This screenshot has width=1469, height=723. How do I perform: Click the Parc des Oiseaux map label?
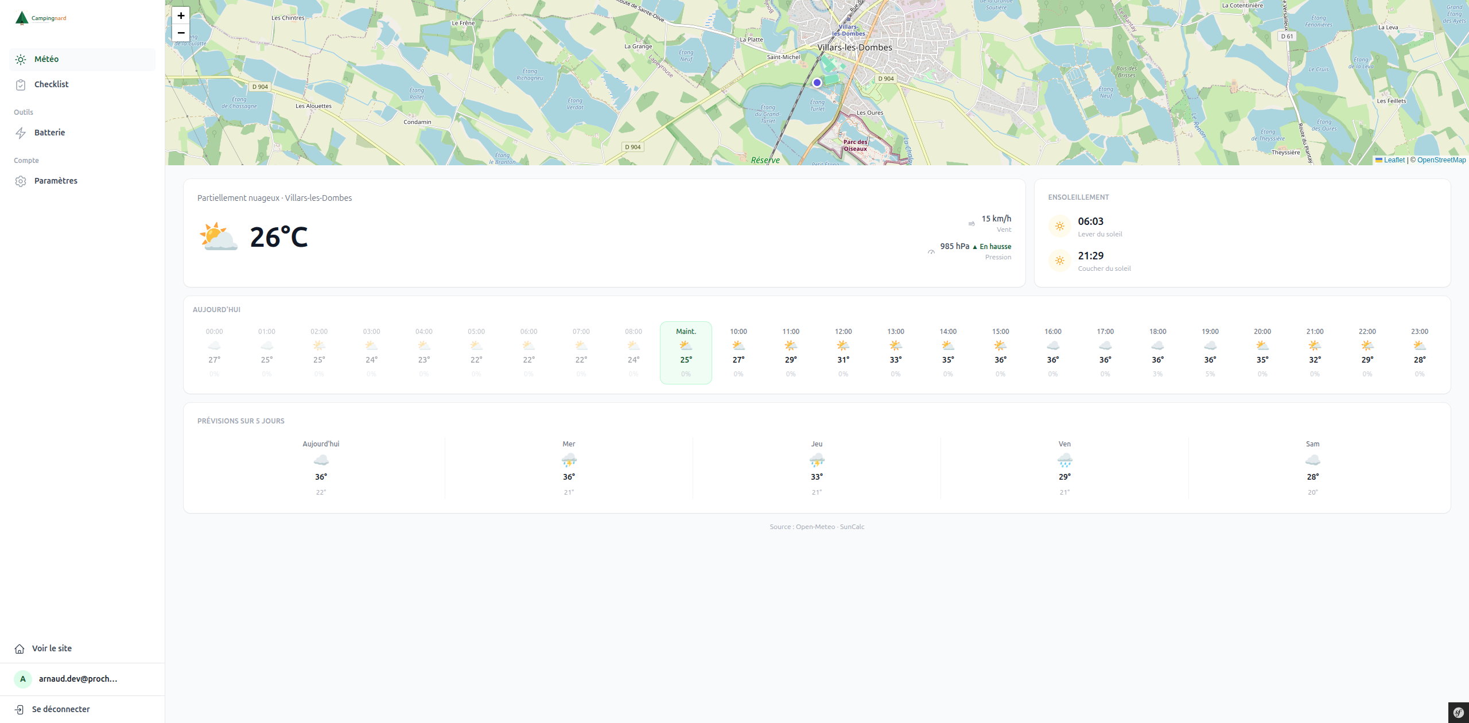855,145
